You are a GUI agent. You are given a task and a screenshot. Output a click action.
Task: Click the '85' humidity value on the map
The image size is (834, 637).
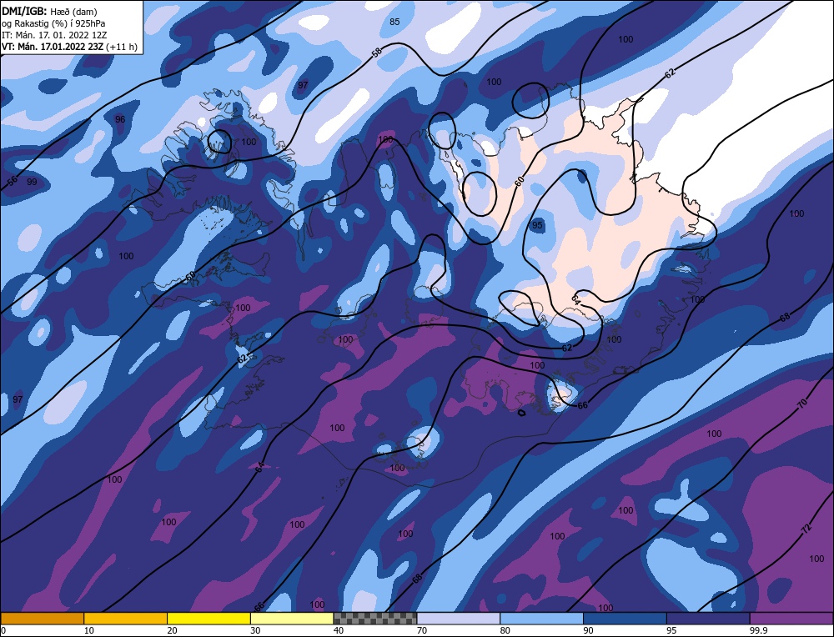tap(394, 22)
